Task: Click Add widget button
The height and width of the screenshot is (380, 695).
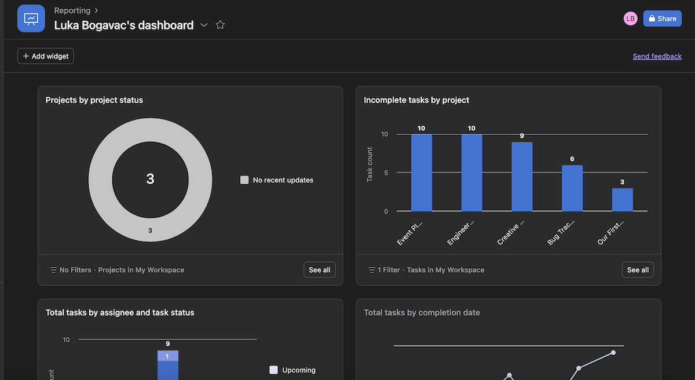Action: (x=46, y=56)
